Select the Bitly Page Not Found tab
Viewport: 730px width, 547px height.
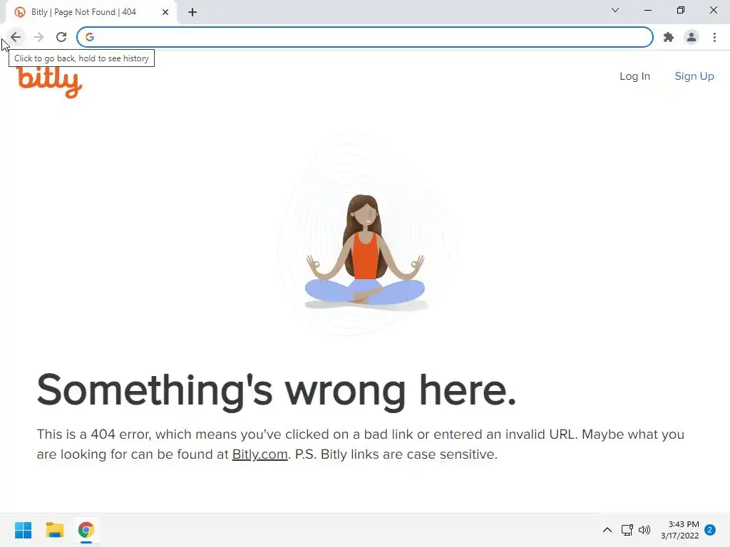point(91,12)
